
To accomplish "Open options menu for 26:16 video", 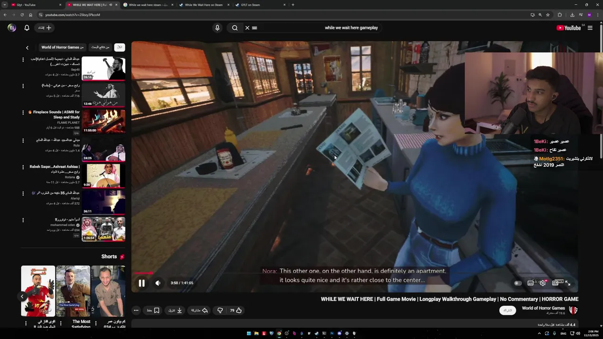I will coord(23,59).
